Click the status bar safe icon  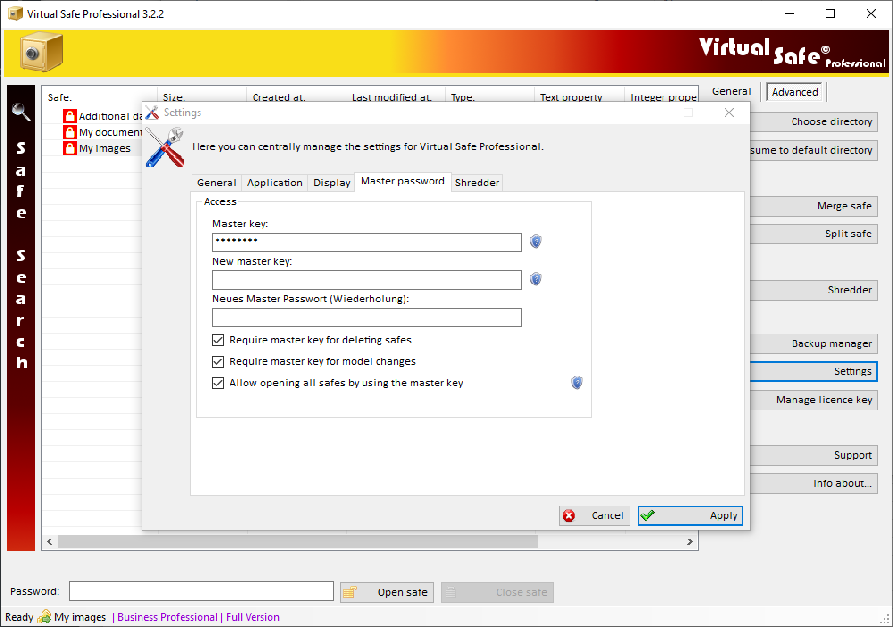44,617
